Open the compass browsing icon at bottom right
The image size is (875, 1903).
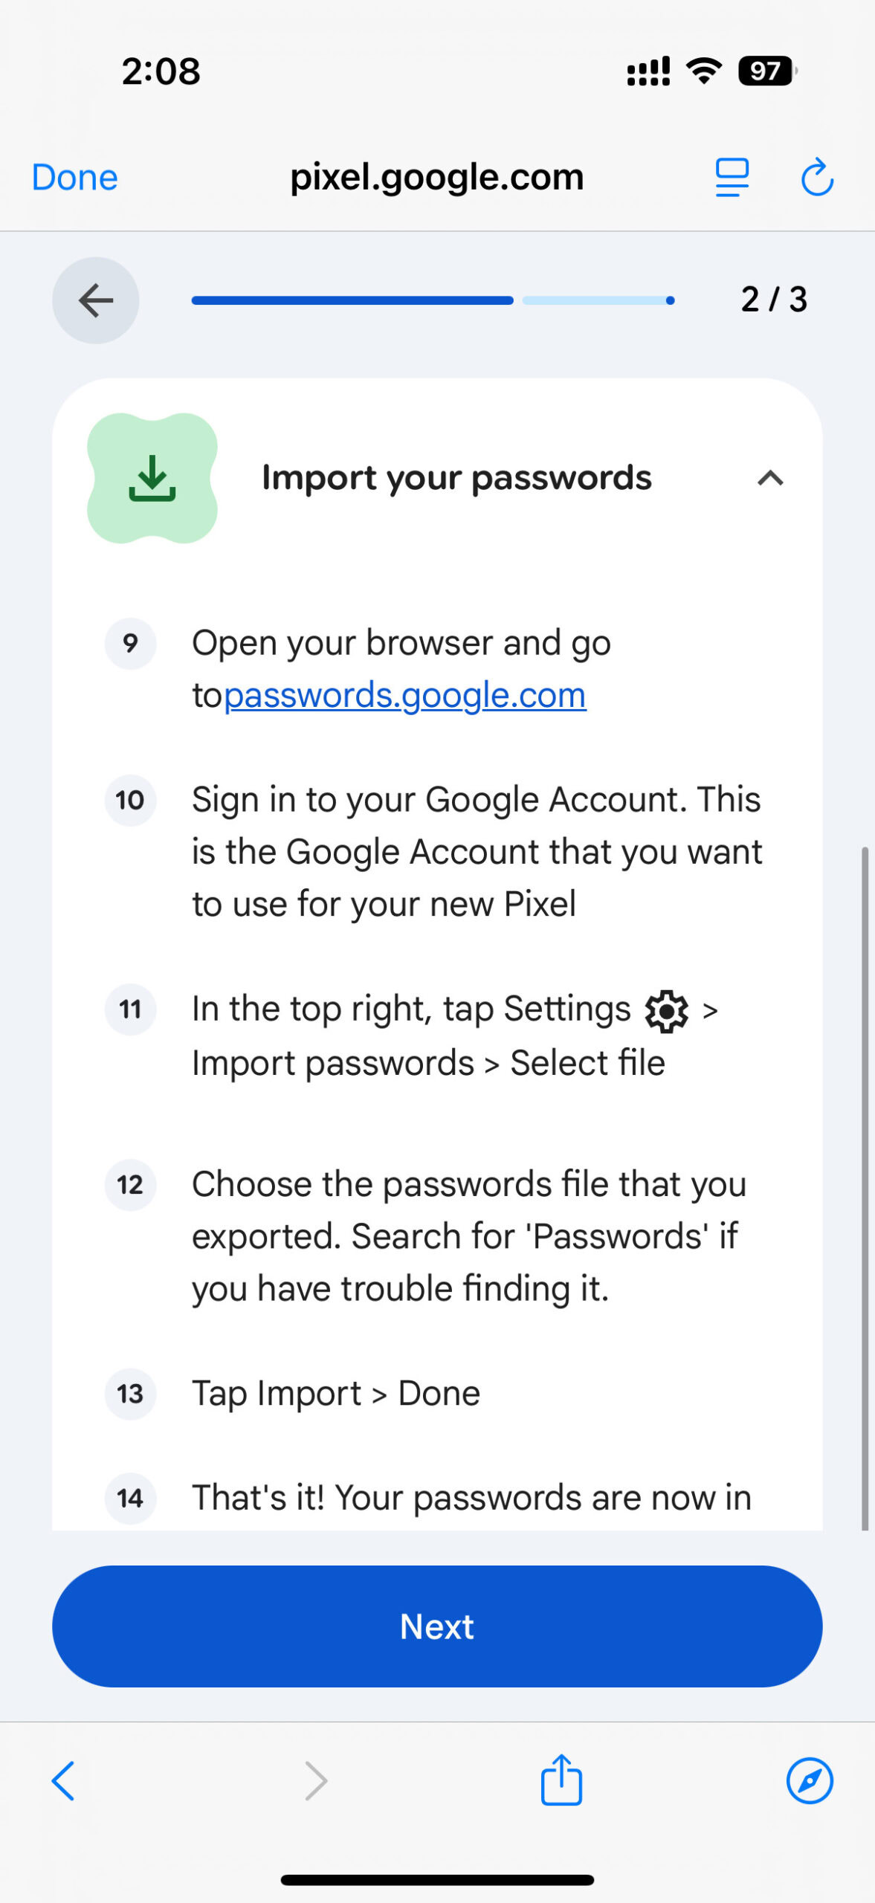810,1780
